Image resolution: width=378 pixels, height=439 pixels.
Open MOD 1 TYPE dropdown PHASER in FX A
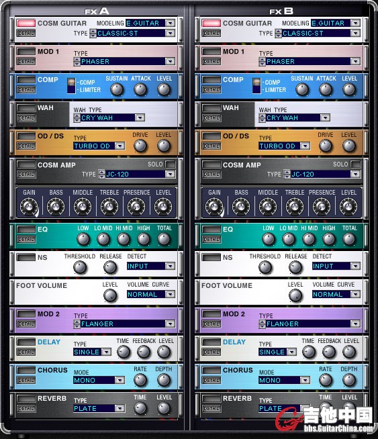170,61
